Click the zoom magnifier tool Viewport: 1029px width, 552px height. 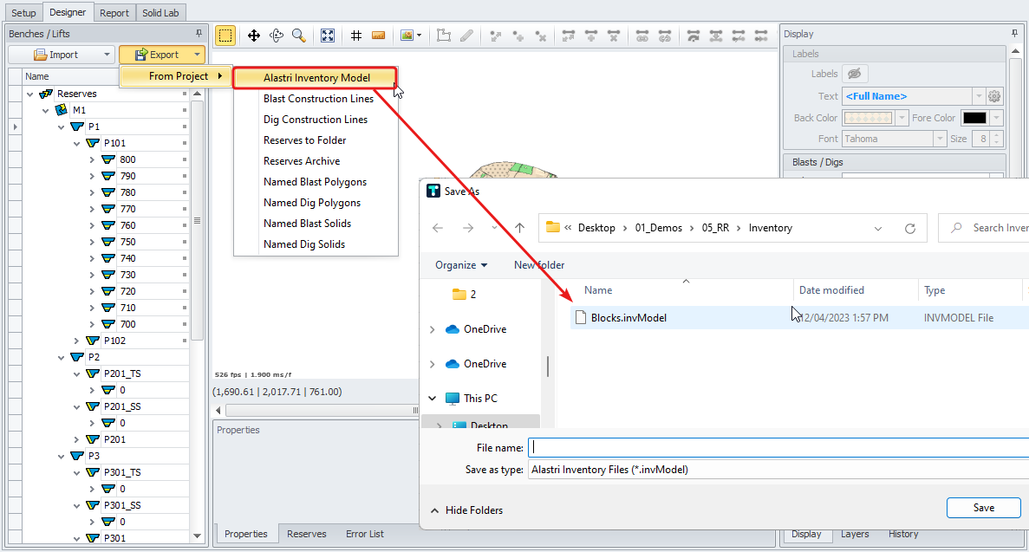[x=298, y=36]
